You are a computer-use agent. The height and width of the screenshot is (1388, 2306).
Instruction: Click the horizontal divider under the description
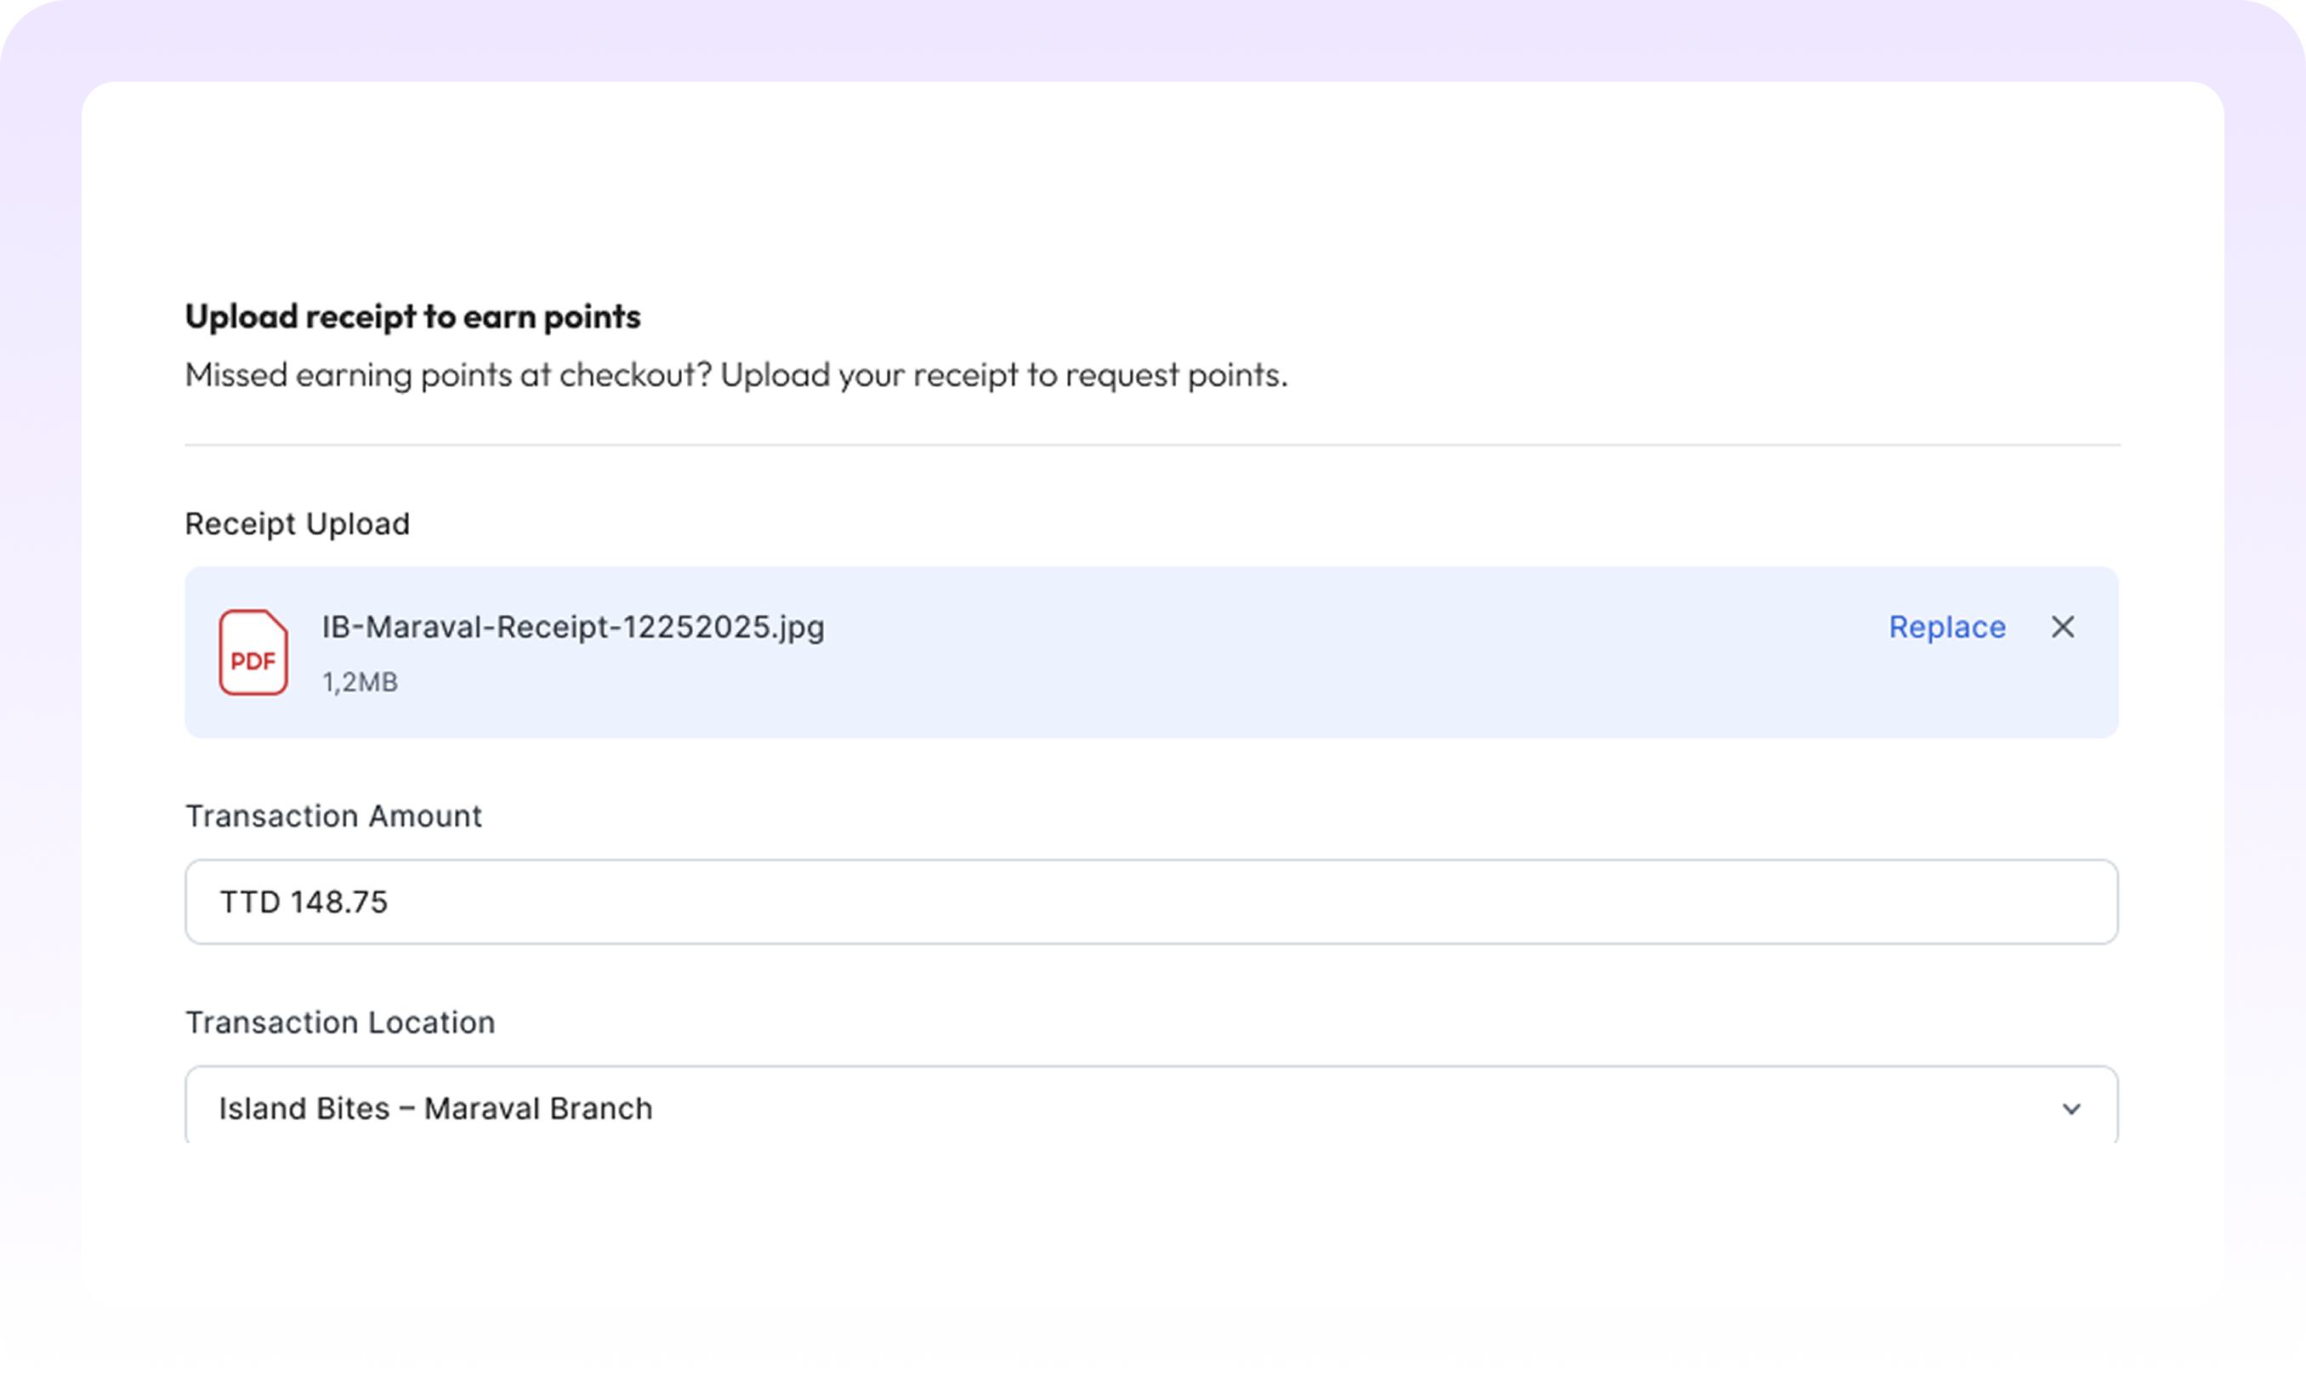(1150, 445)
